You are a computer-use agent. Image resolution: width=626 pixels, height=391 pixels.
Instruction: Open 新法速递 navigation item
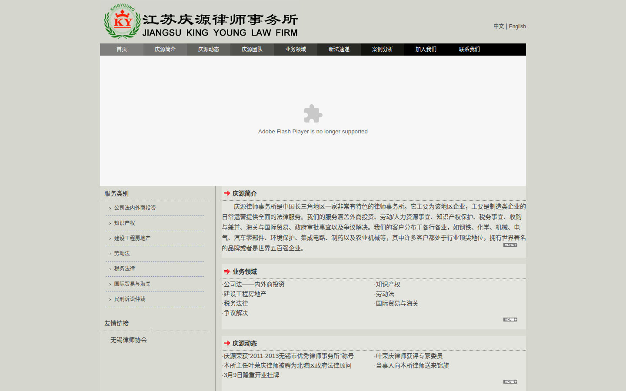pyautogui.click(x=339, y=50)
